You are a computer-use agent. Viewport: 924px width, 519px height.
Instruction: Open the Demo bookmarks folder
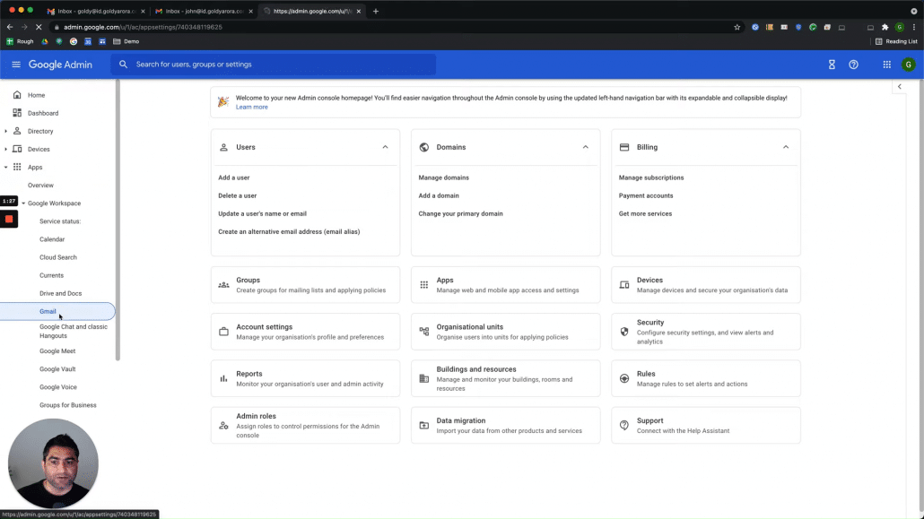(x=126, y=41)
